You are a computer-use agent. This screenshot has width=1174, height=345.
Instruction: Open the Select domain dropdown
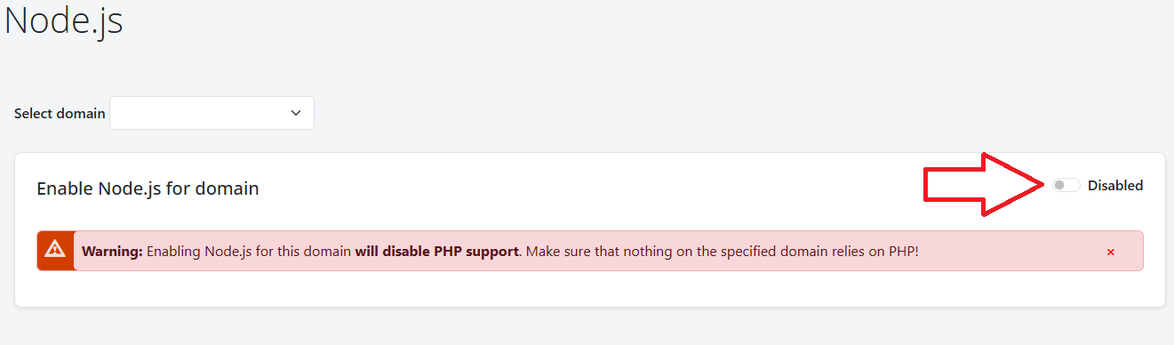(x=212, y=113)
